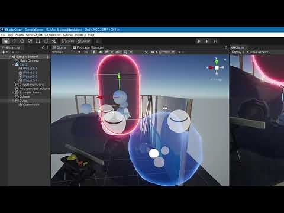Image resolution: width=284 pixels, height=213 pixels.
Task: Open the Gizmos dropdown
Action: (167, 52)
